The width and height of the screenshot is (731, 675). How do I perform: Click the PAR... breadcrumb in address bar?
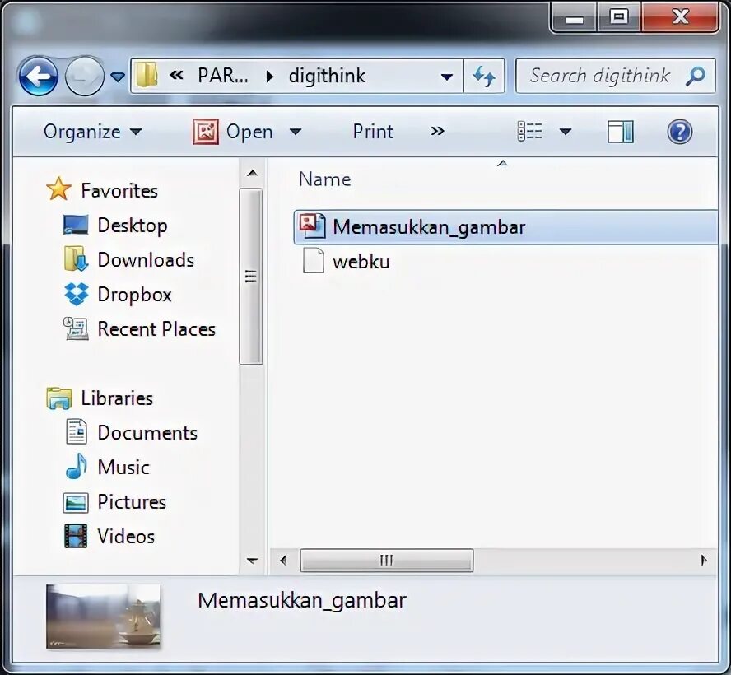click(223, 76)
